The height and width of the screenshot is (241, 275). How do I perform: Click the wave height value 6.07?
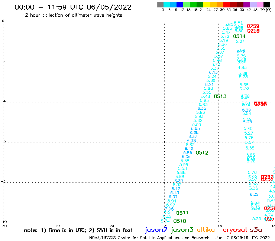(x=173, y=197)
